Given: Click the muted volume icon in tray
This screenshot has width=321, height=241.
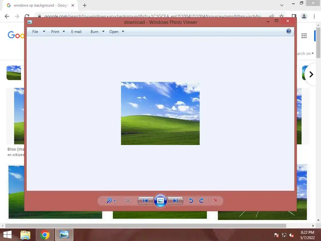Looking at the screenshot, I should tap(292, 235).
